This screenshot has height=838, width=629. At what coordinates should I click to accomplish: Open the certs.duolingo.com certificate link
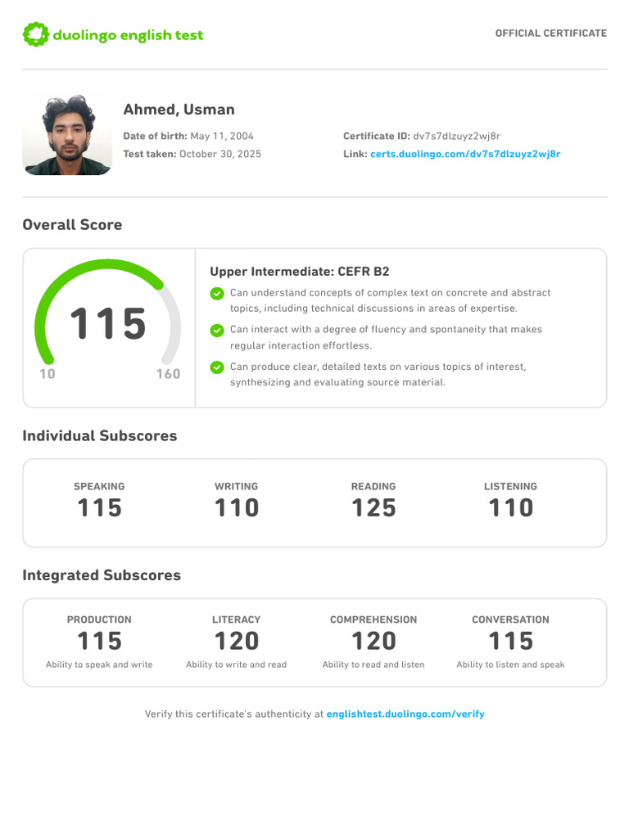(x=465, y=154)
